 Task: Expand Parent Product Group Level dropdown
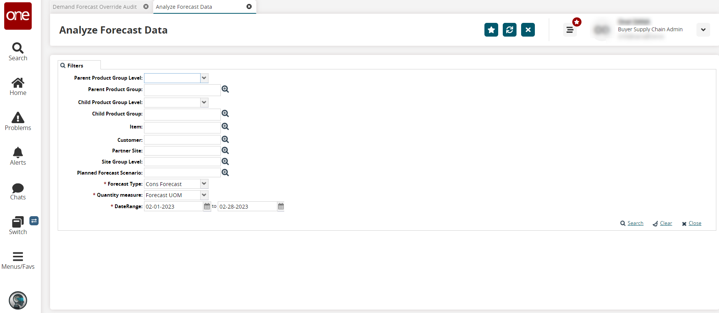(204, 78)
